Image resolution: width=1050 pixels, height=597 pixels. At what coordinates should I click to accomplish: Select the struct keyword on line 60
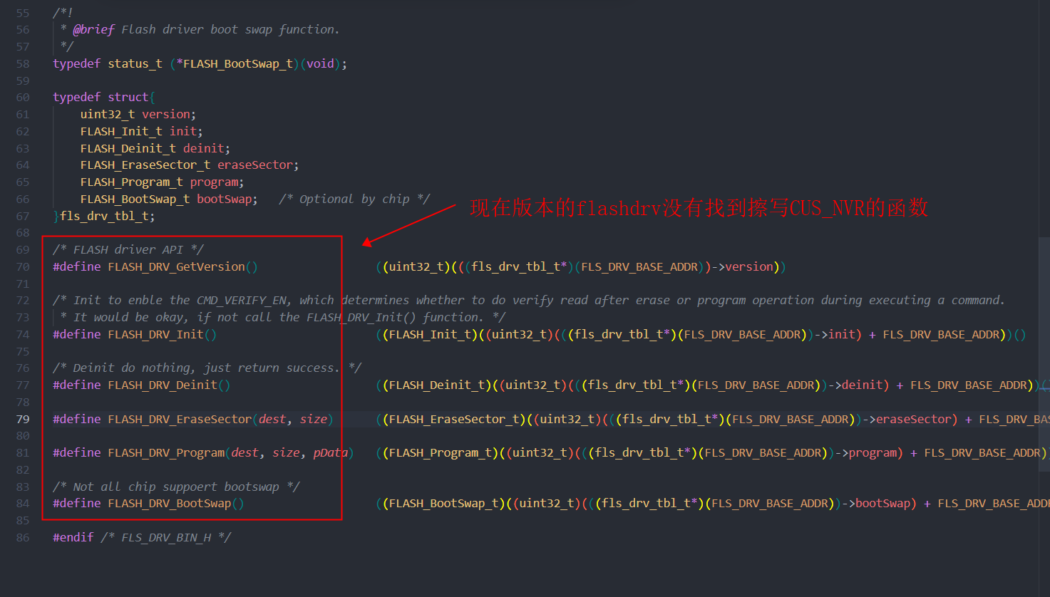[x=128, y=96]
